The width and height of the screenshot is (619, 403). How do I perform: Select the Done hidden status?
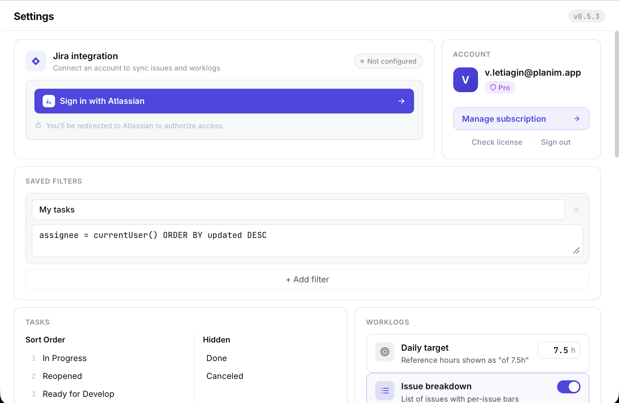pyautogui.click(x=217, y=358)
